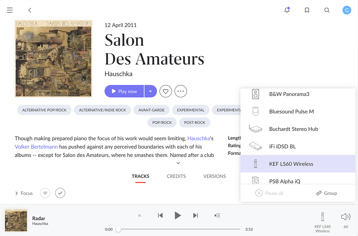Toggle checkmark filter next to Focus
Screen dimensions: 358x236
point(60,193)
